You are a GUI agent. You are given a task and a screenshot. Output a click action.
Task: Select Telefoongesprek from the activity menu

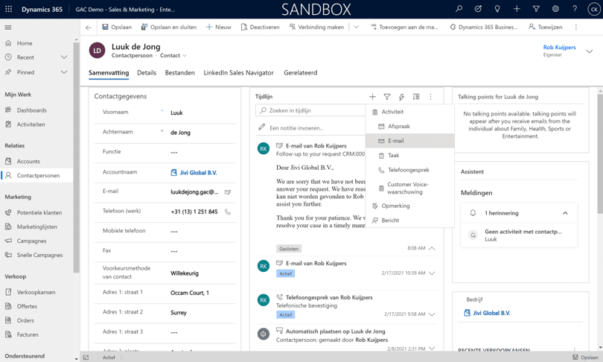pos(410,170)
